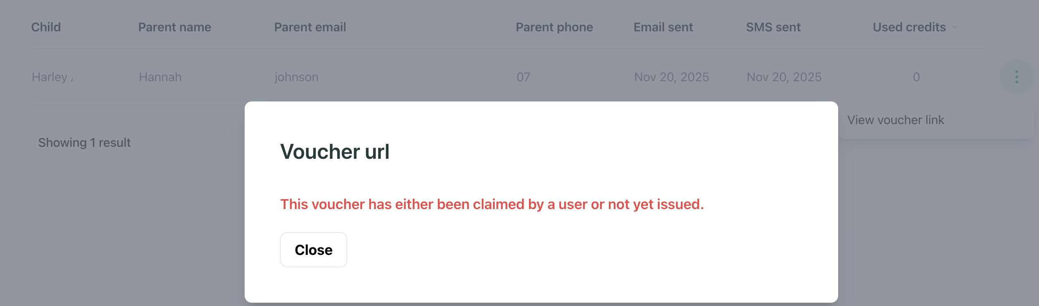Select the Parent email column header
The image size is (1039, 306).
[310, 27]
